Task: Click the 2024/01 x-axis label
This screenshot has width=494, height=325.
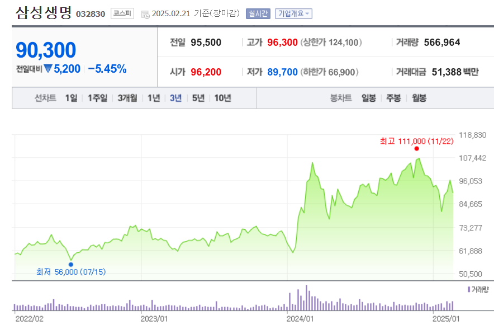Action: (300, 319)
